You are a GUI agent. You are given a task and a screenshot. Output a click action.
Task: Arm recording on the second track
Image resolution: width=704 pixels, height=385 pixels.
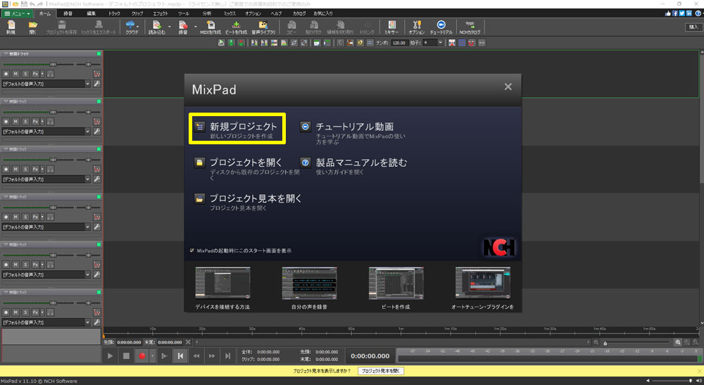point(6,121)
